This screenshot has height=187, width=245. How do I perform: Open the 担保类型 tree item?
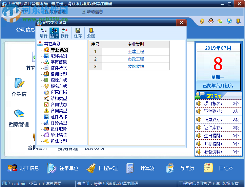(59, 141)
